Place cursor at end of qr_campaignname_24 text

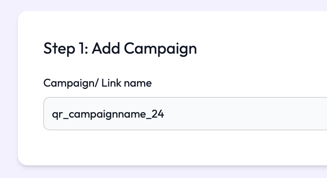[164, 114]
